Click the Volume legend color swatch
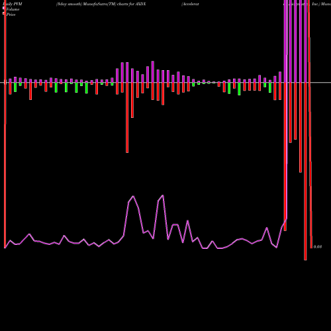The image size is (331, 331). coord(3,8)
